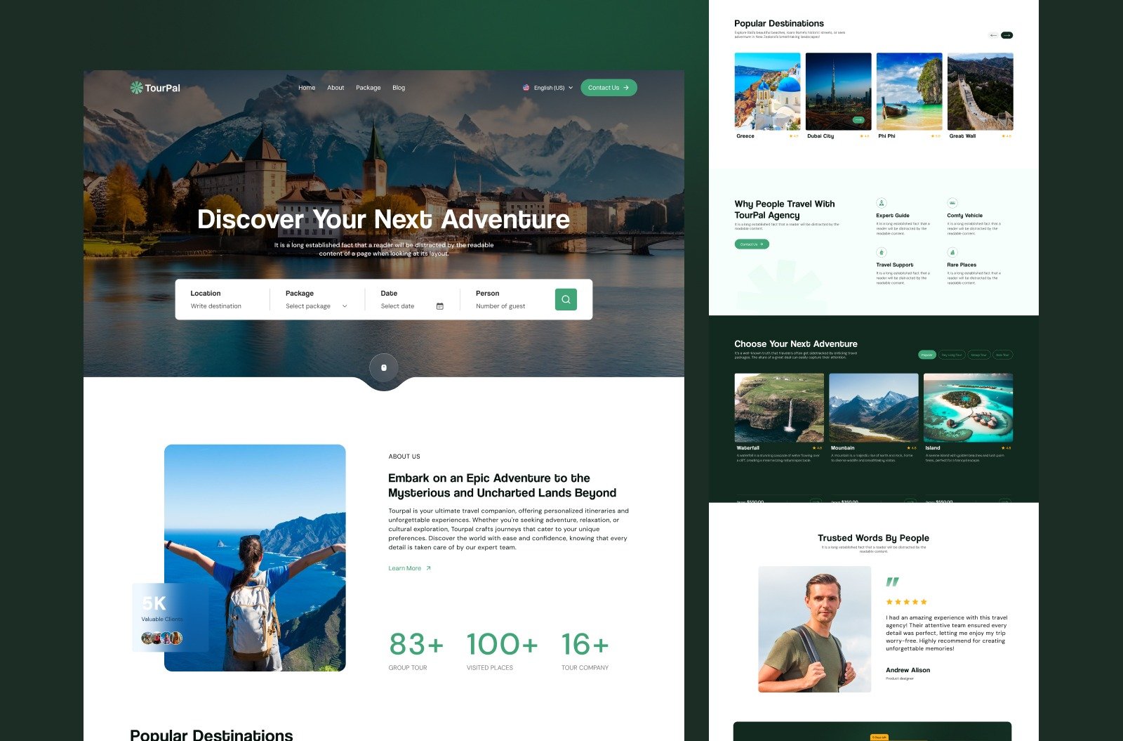Click the Travel Support icon

click(x=882, y=252)
